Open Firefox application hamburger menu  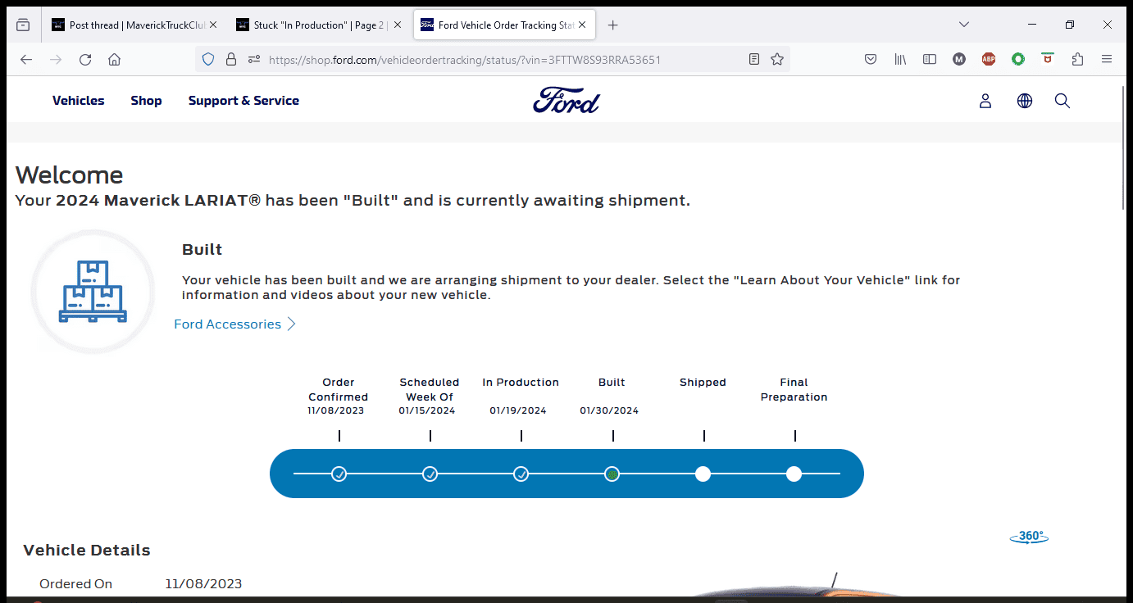(x=1107, y=60)
